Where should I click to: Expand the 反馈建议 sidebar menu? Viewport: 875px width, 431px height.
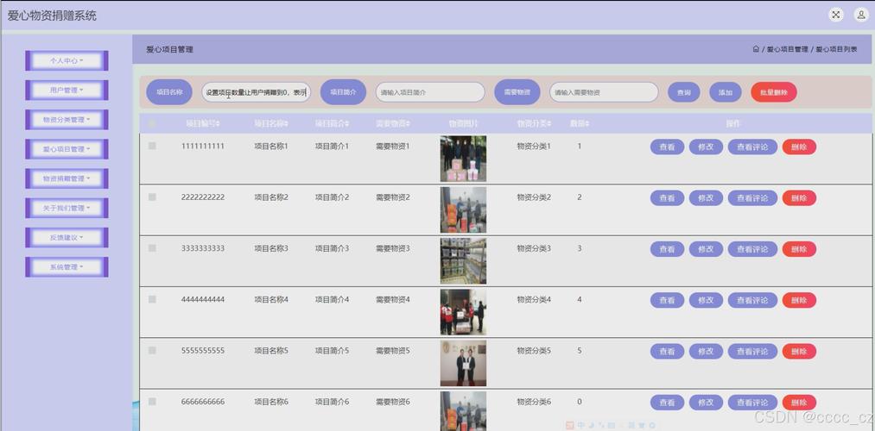click(x=67, y=237)
